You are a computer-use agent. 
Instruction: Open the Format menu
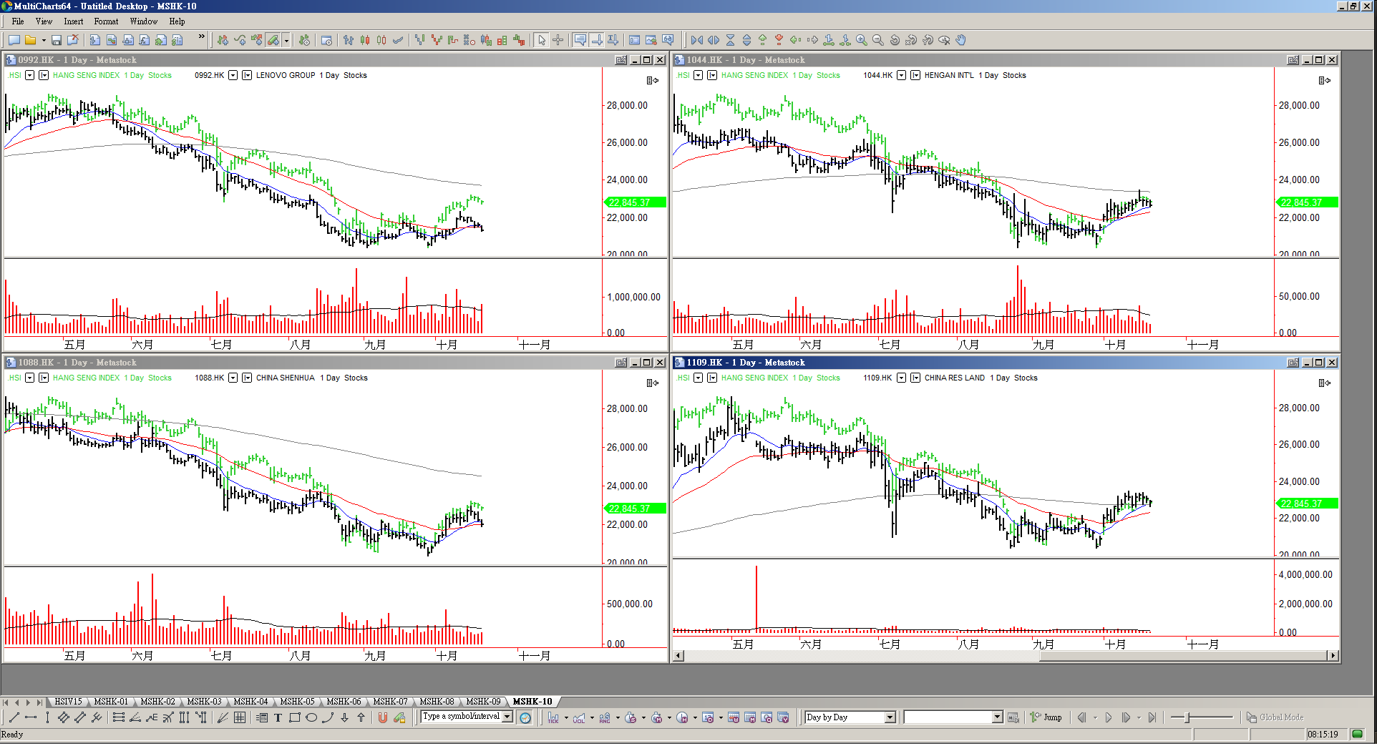pos(106,21)
